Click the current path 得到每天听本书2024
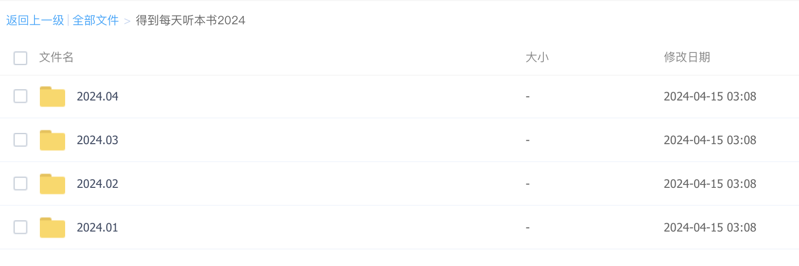This screenshot has width=799, height=266. pos(191,20)
